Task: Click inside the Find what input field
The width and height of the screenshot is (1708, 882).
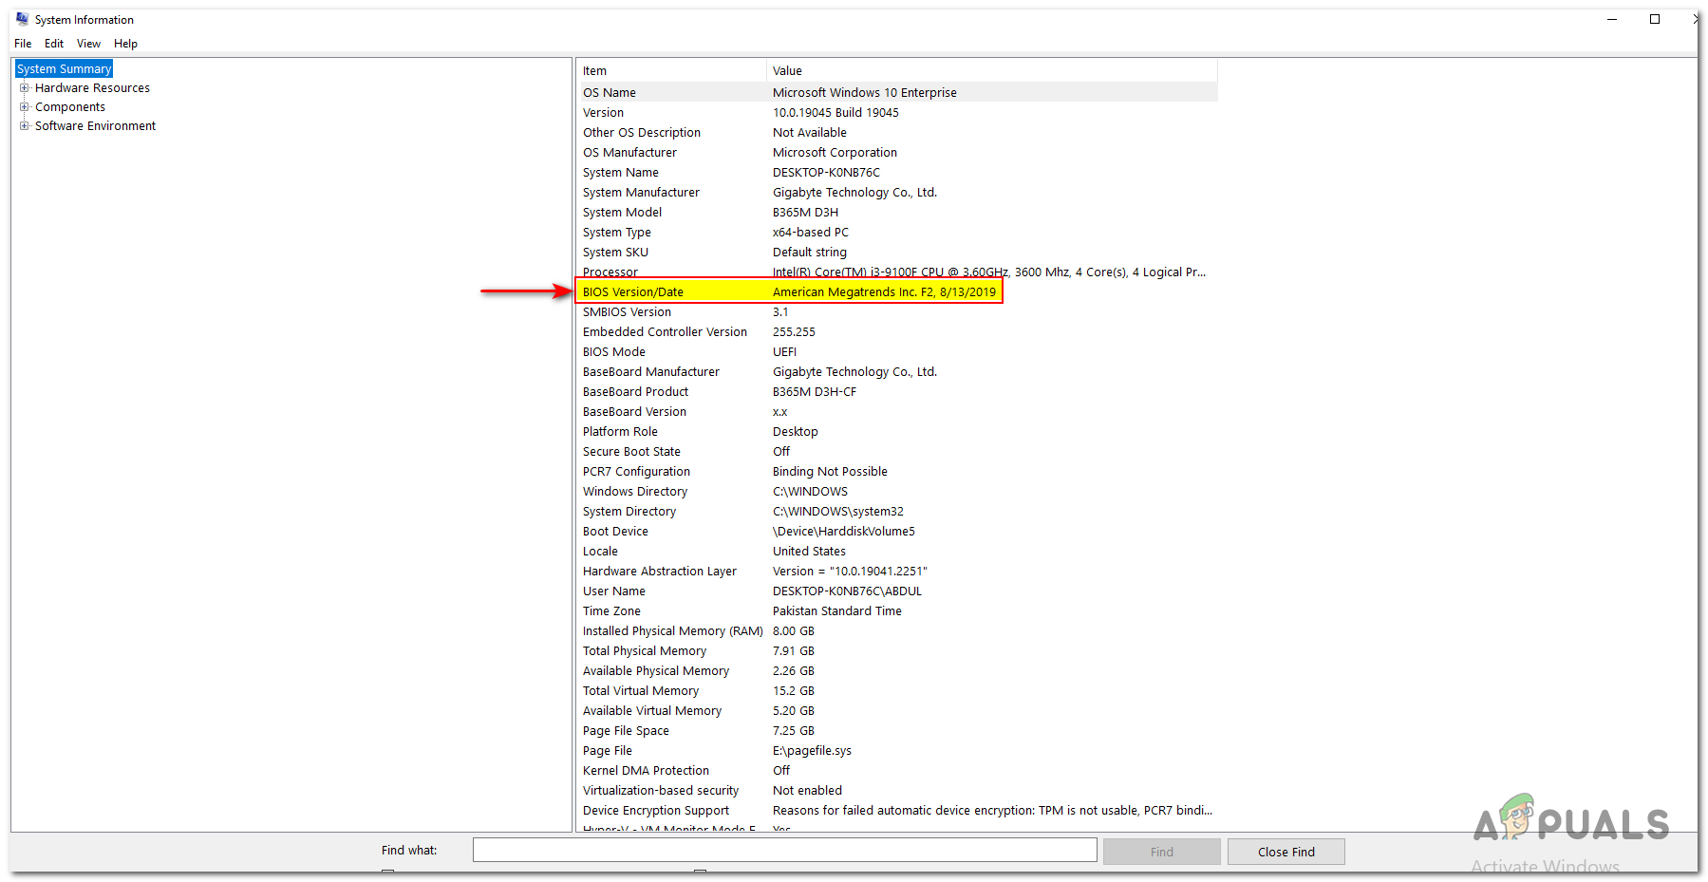Action: click(x=783, y=849)
